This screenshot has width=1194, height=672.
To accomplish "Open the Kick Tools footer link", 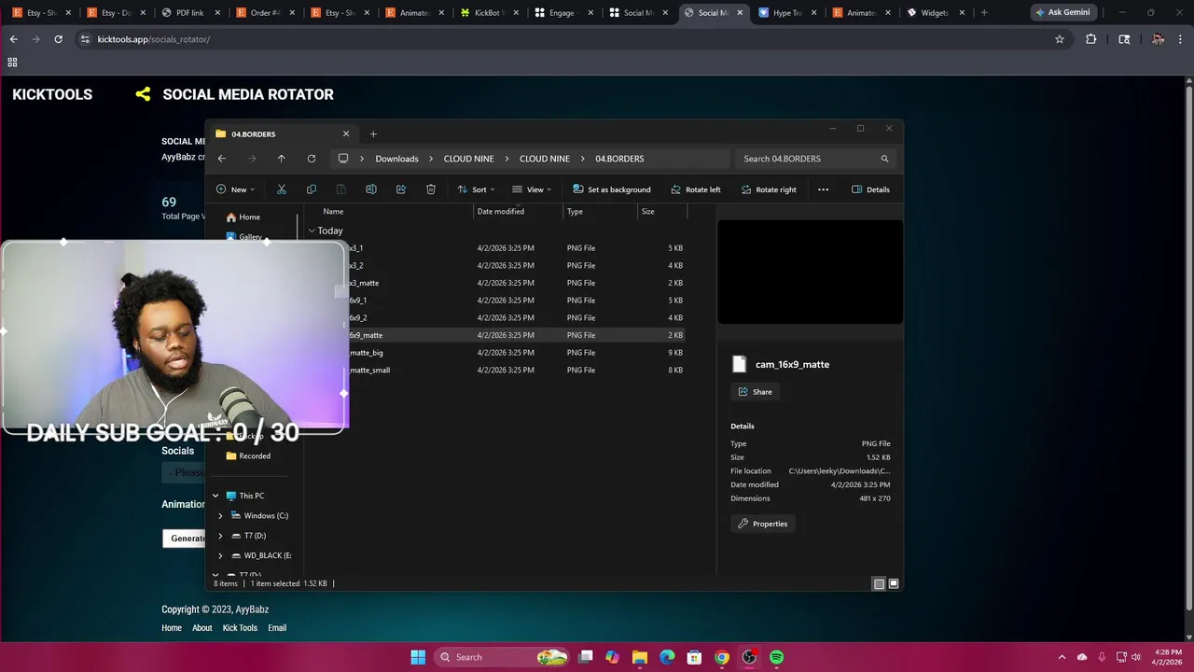I will (x=240, y=628).
